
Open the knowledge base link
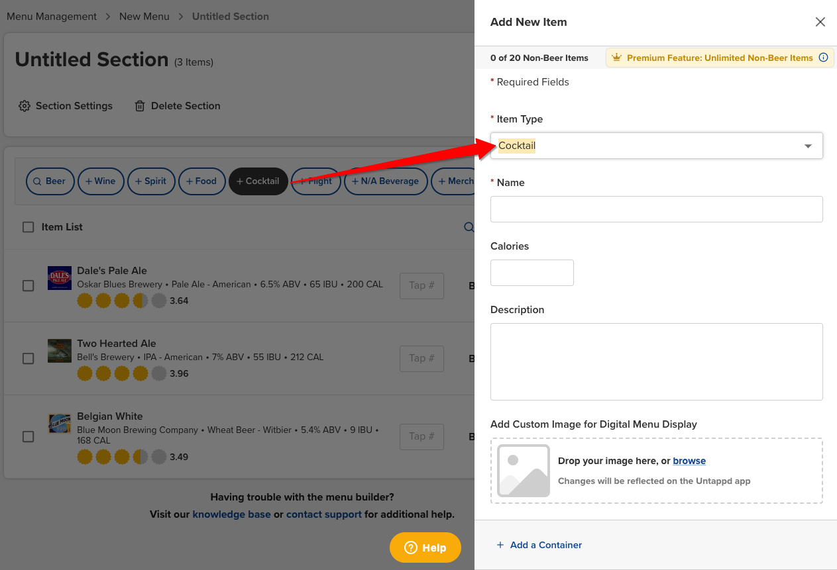[x=232, y=514]
